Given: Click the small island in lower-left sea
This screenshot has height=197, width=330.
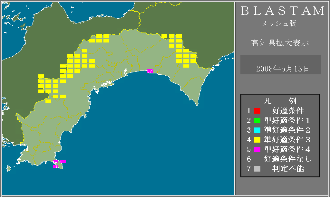Looking at the screenshot, I should click(x=8, y=168).
